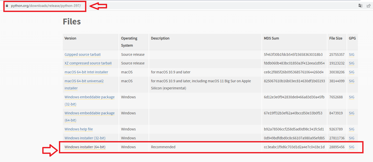The image size is (373, 162).
Task: Click file size 8473919
Action: [336, 113]
